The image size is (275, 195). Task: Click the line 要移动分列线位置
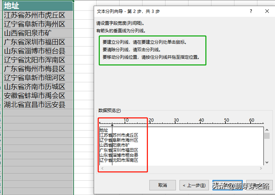tap(151, 57)
